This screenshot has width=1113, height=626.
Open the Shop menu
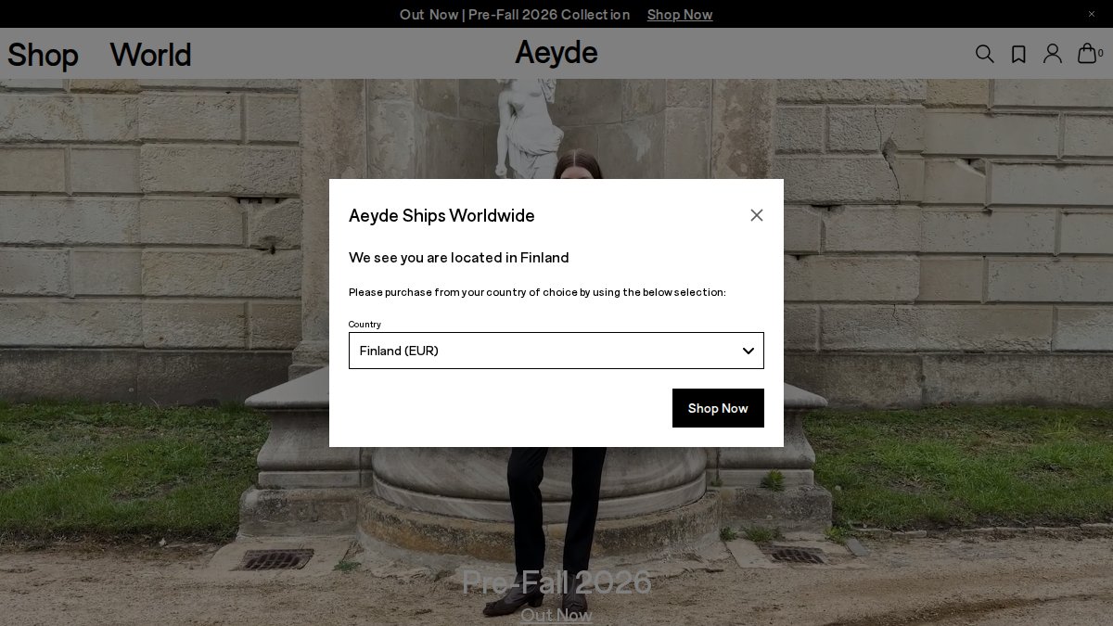point(43,54)
